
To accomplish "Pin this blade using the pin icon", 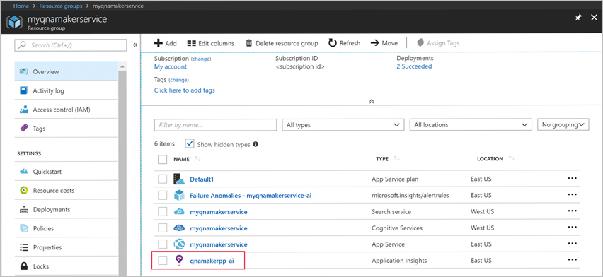I will click(578, 18).
